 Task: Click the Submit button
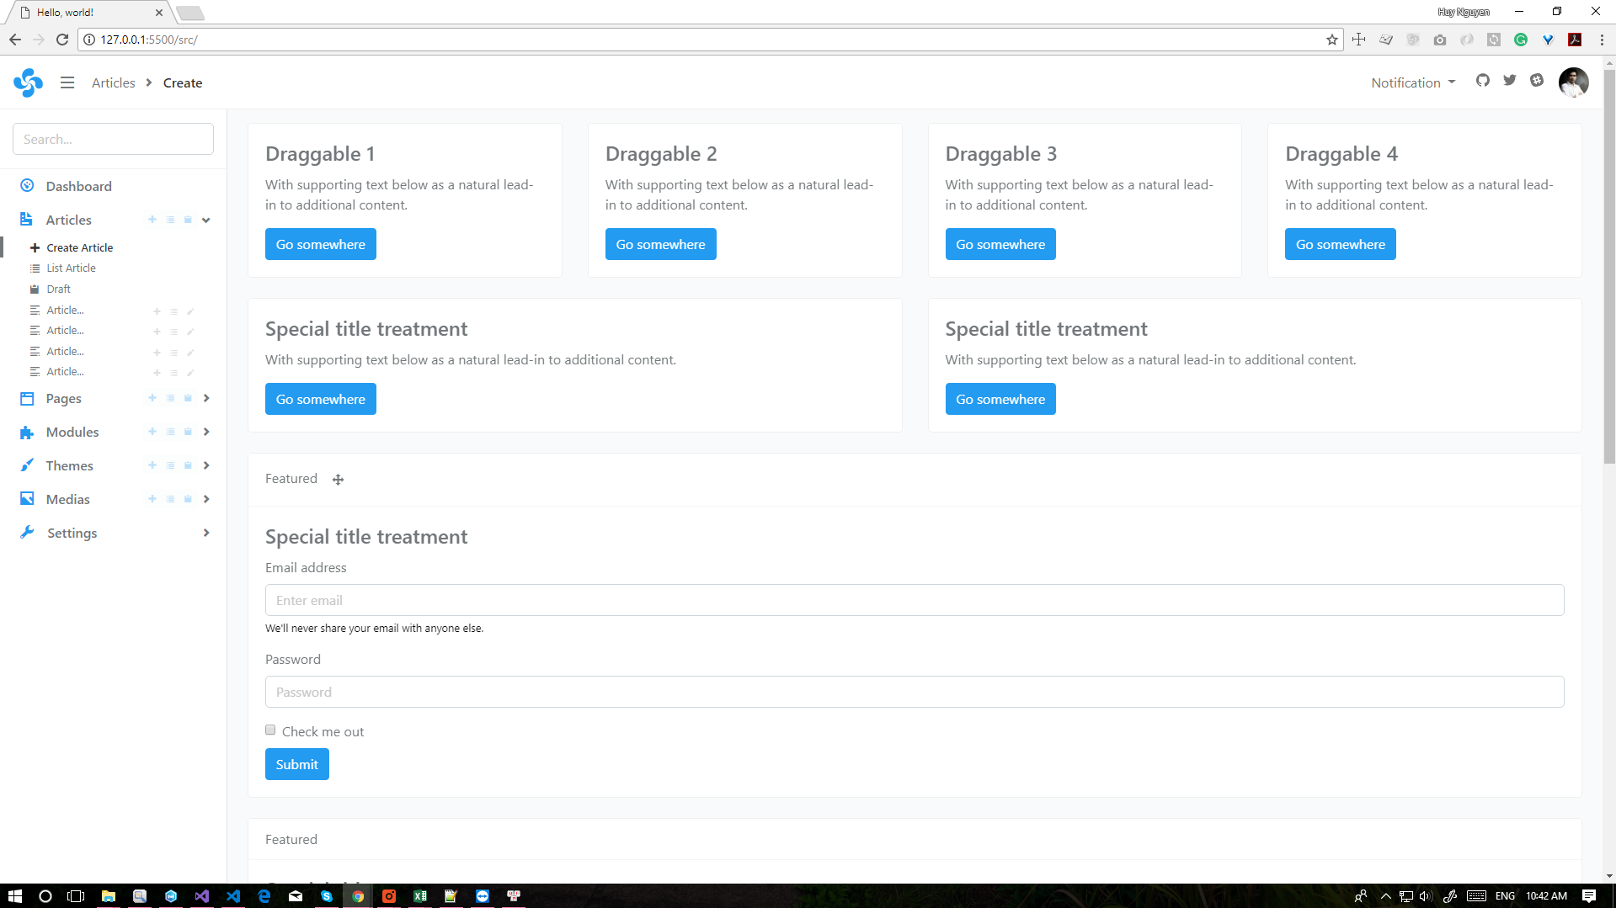(x=297, y=764)
